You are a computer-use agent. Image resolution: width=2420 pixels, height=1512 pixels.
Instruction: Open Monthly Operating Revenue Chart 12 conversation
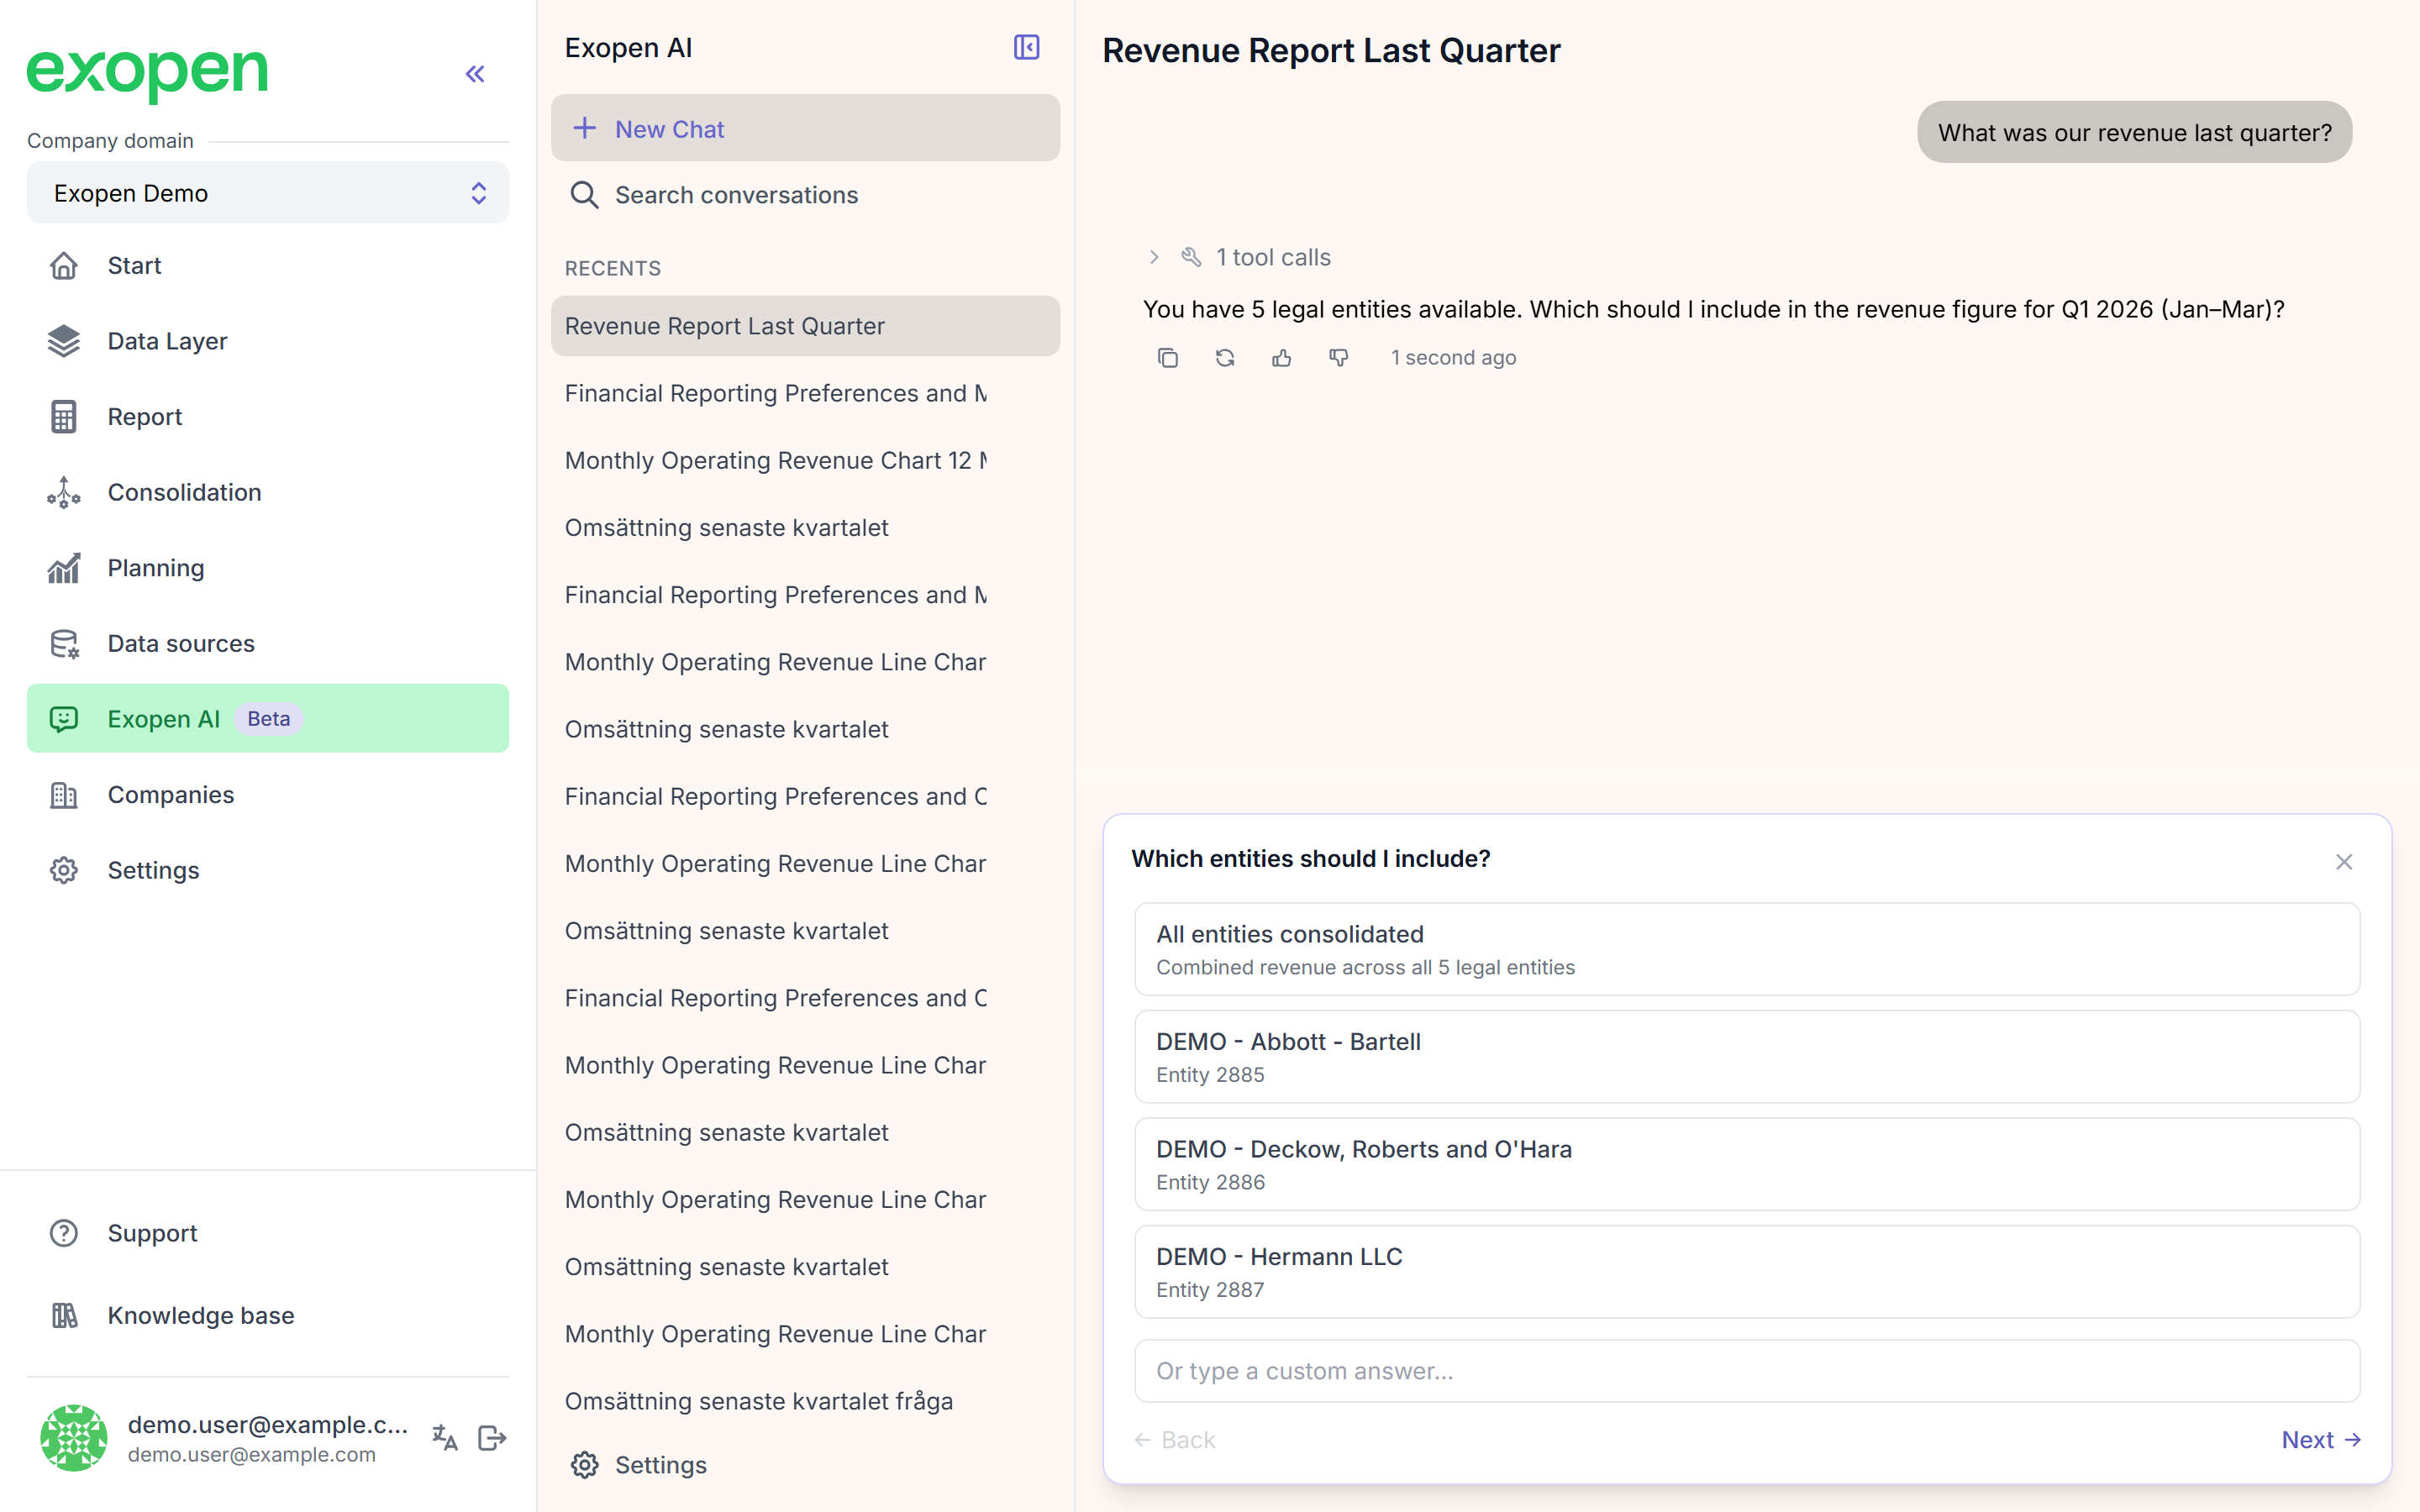click(x=805, y=460)
